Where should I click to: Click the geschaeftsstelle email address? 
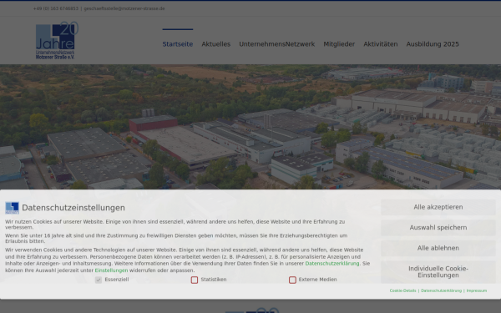[124, 8]
